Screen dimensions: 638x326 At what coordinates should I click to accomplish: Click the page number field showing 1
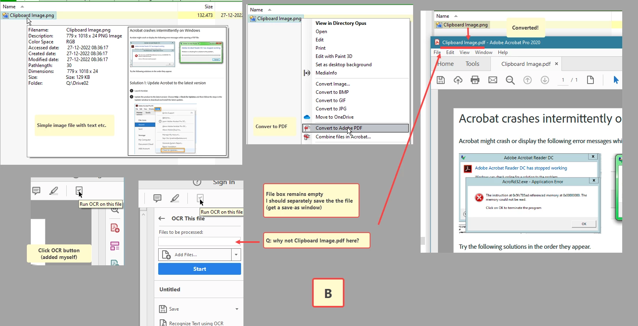(x=563, y=80)
